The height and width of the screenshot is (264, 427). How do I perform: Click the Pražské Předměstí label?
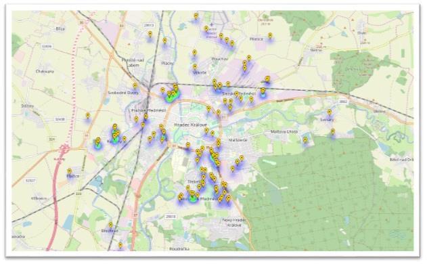(x=148, y=110)
